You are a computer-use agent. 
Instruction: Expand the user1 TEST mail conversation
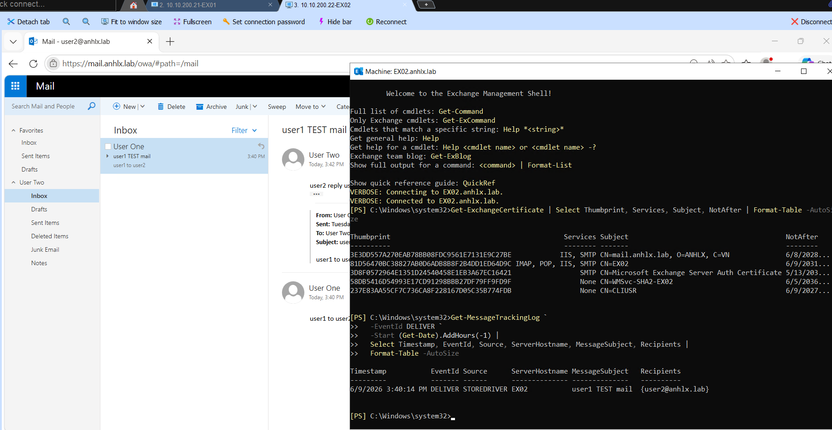(108, 156)
